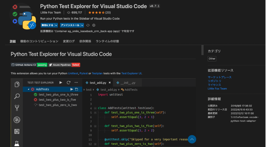Open the extension settings gear icon
The width and height of the screenshot is (266, 147).
(94, 25)
